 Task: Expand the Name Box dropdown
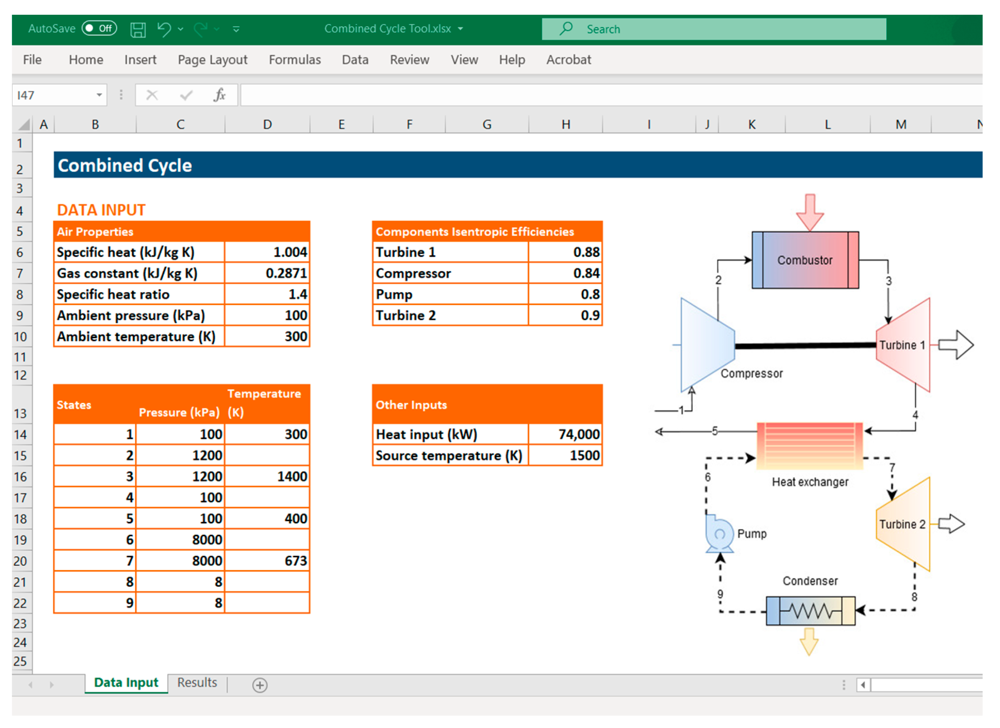(x=99, y=95)
